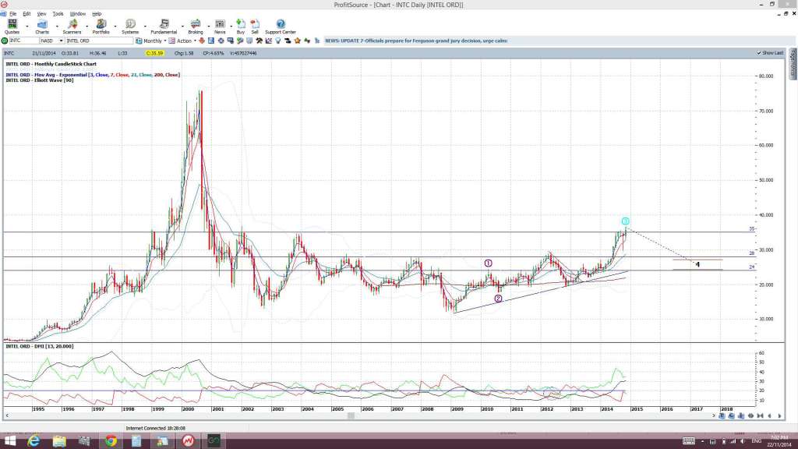Expand the Quotes button dropdown arrow
This screenshot has height=449, width=798.
pos(27,26)
